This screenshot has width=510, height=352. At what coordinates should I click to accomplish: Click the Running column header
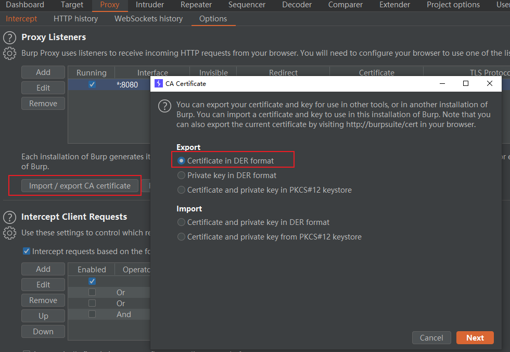[92, 72]
